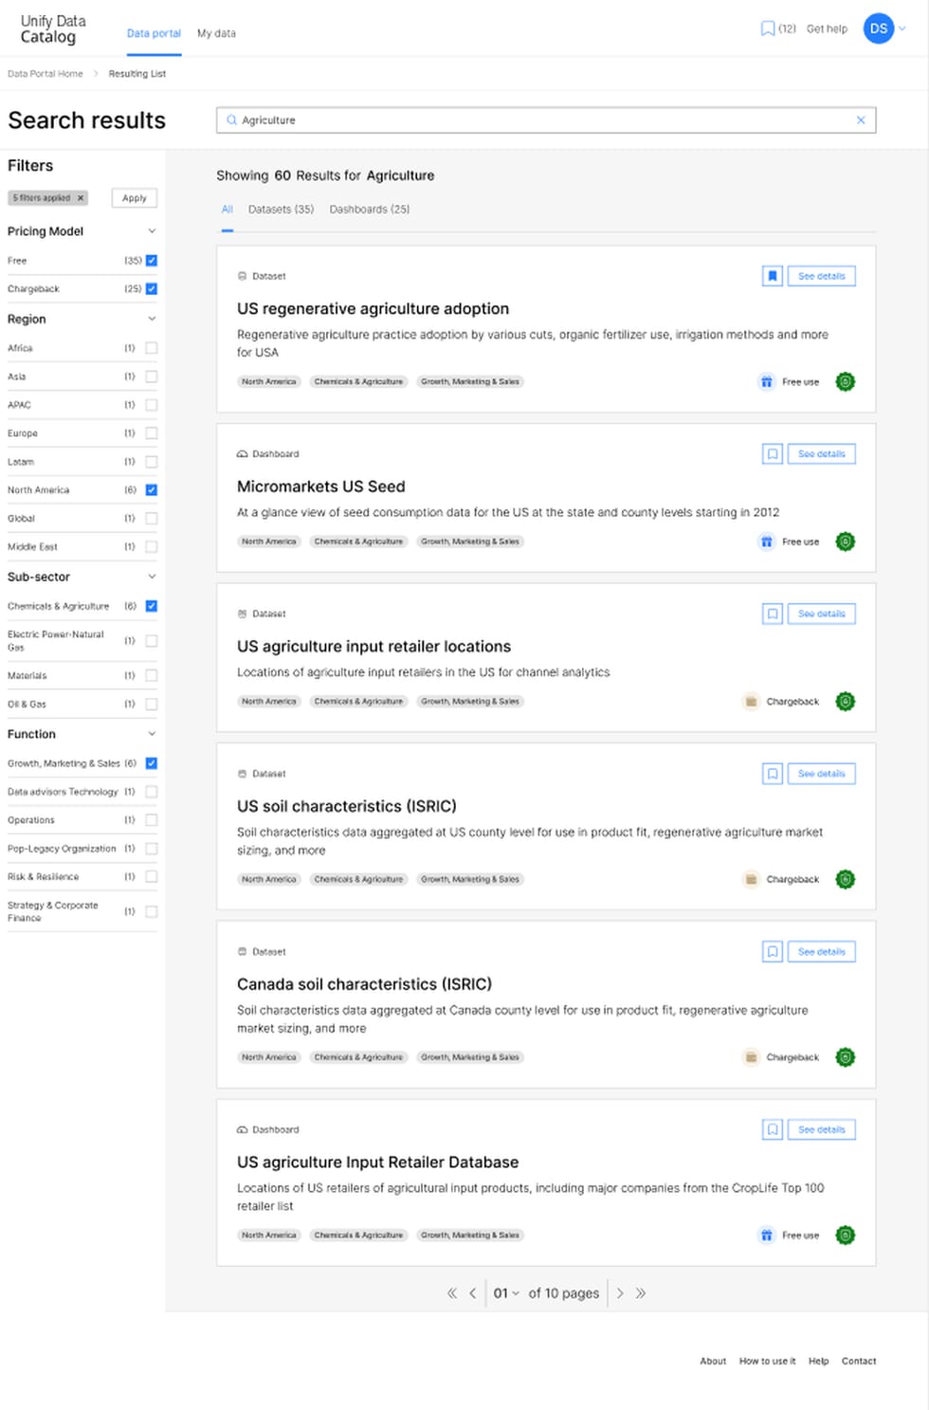Bookmark US agriculture Input Retailer Database
Screen dimensions: 929x1410
[773, 1129]
